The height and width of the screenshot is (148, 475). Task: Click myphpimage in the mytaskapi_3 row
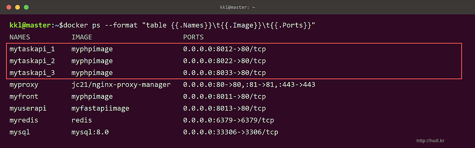point(92,73)
